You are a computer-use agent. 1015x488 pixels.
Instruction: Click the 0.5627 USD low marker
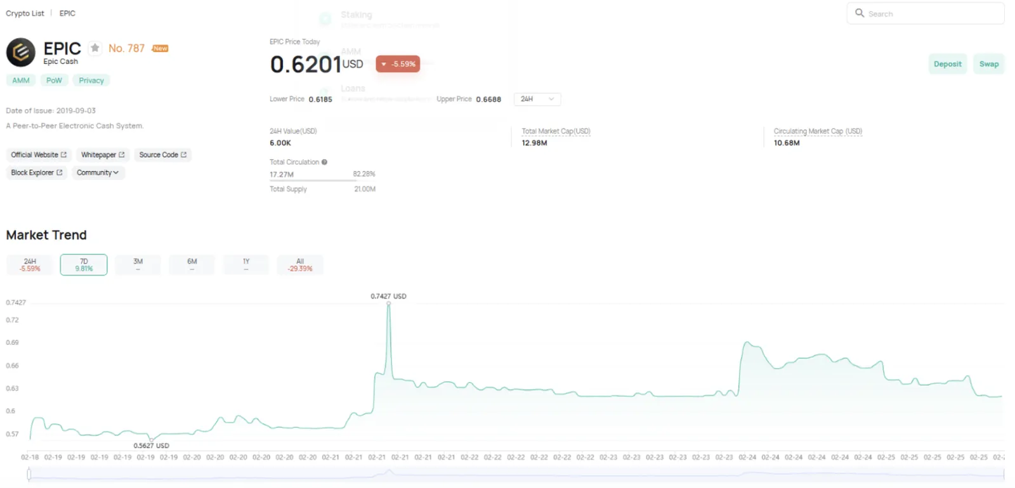coord(151,439)
